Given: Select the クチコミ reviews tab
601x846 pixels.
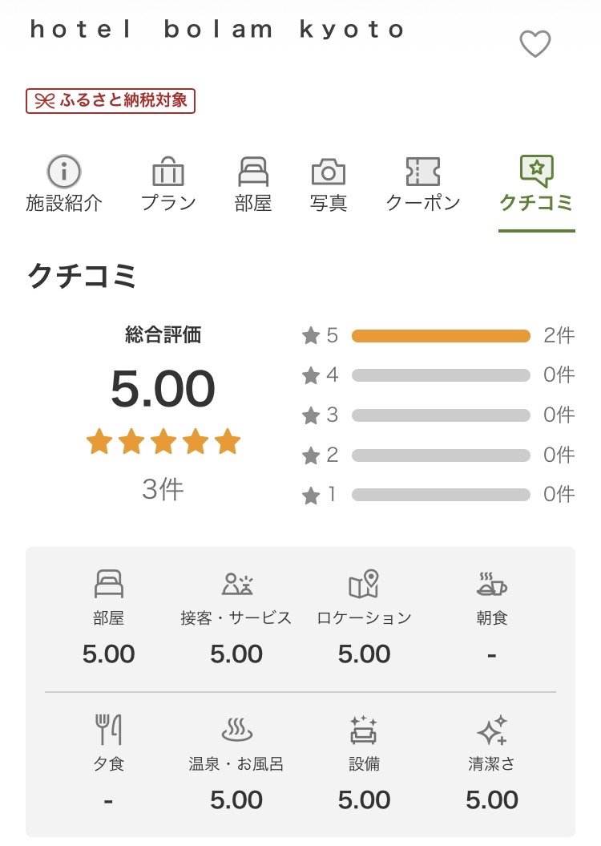Looking at the screenshot, I should click(536, 184).
